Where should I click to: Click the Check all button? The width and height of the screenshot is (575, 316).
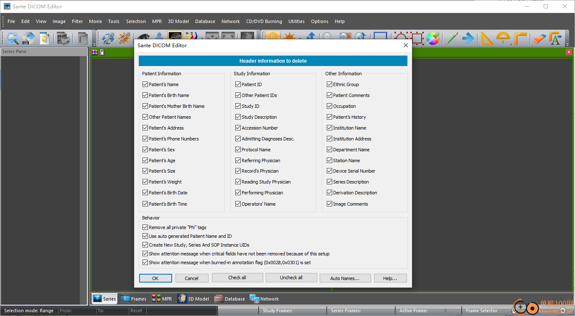[x=237, y=278]
